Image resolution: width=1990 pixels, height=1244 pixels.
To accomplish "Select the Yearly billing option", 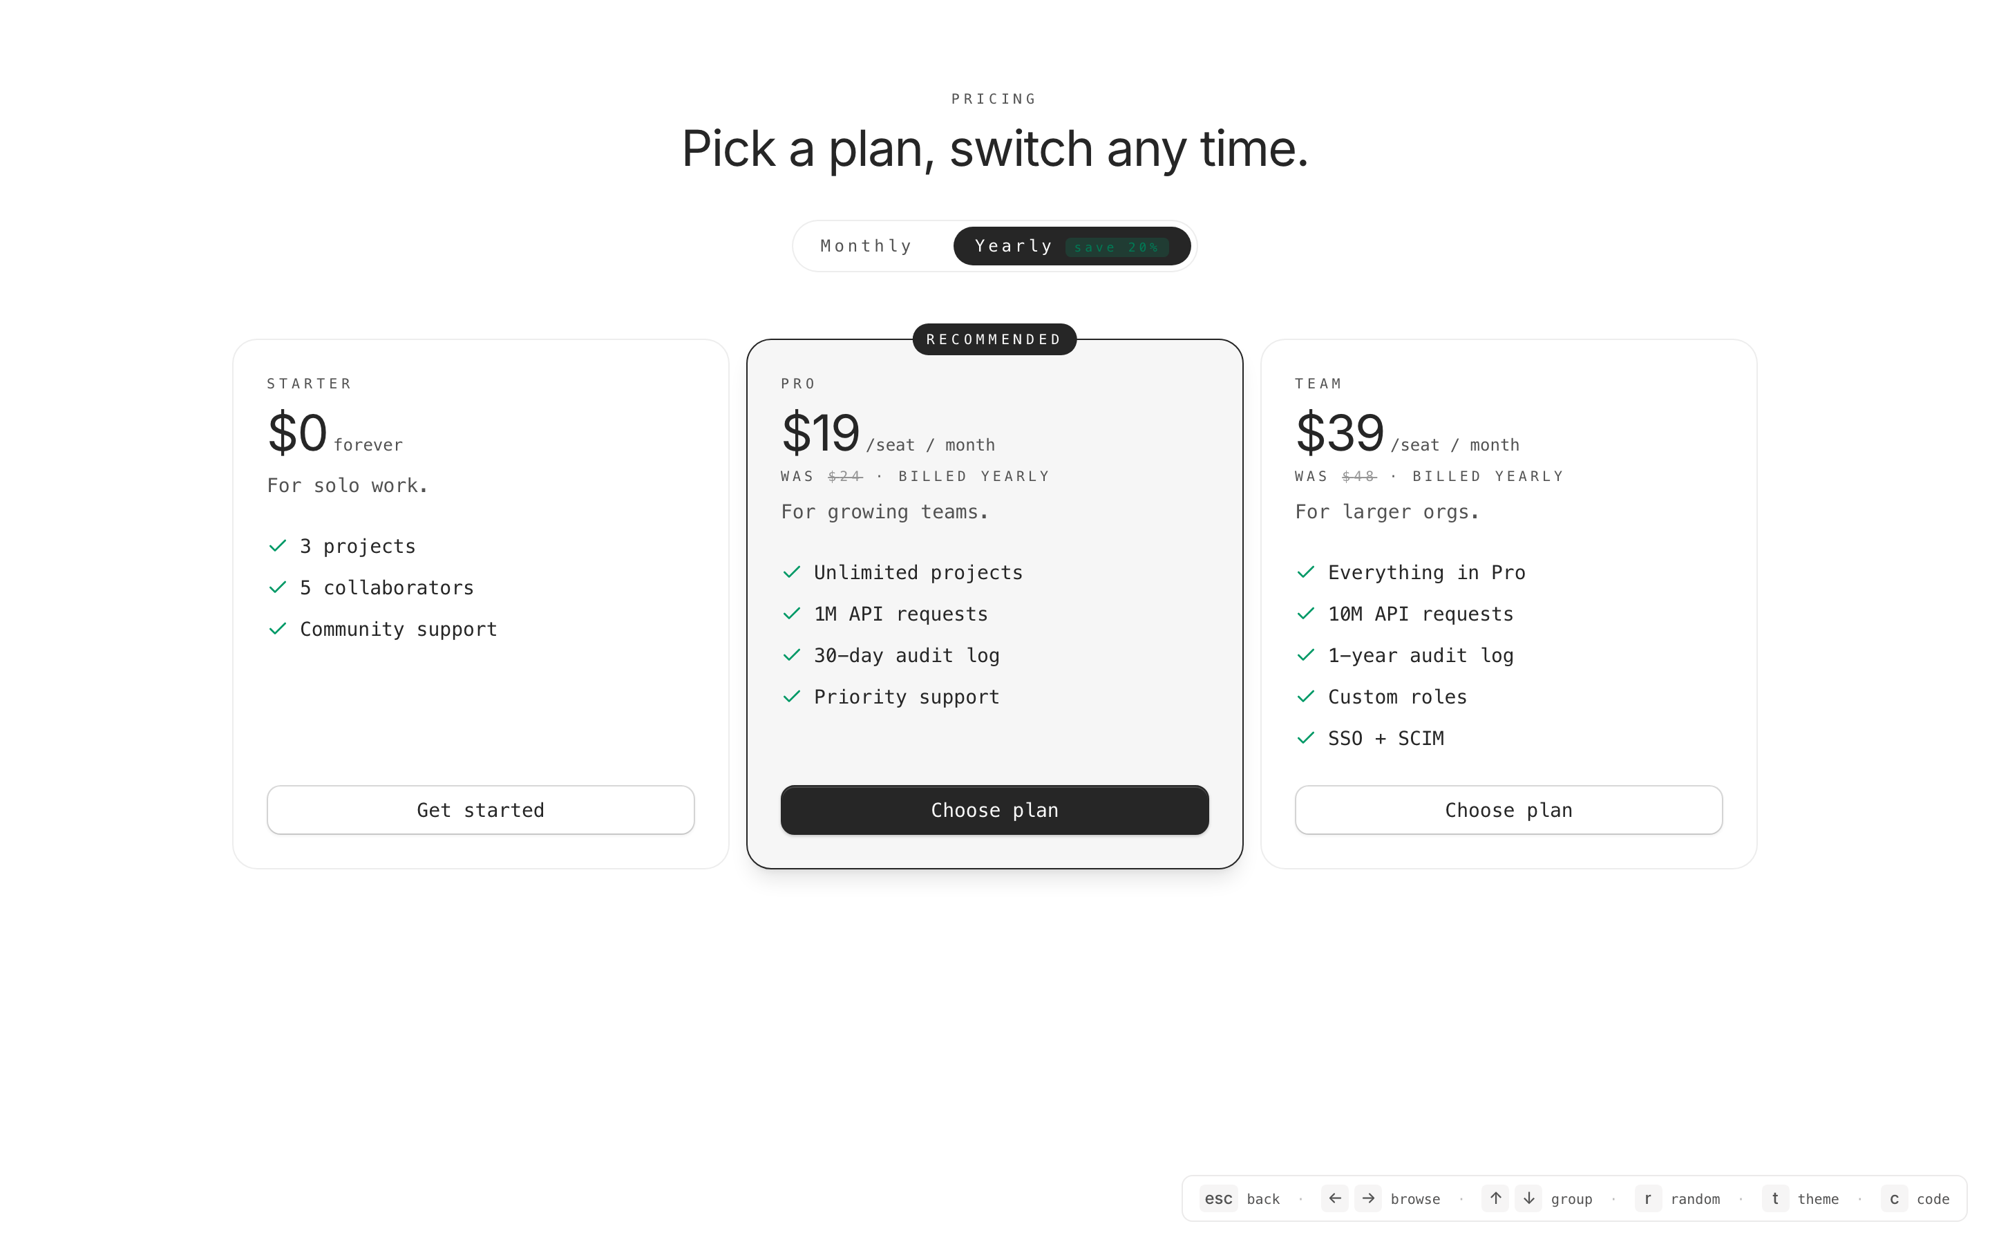I will tap(1013, 246).
